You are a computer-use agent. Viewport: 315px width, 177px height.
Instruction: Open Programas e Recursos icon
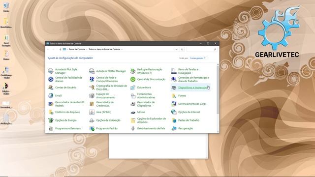click(x=51, y=128)
